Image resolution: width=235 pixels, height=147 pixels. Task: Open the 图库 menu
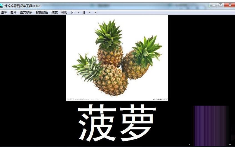point(4,13)
